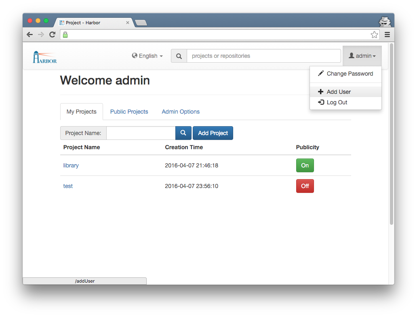417x317 pixels.
Task: Click the Publicity column header
Action: tap(307, 147)
